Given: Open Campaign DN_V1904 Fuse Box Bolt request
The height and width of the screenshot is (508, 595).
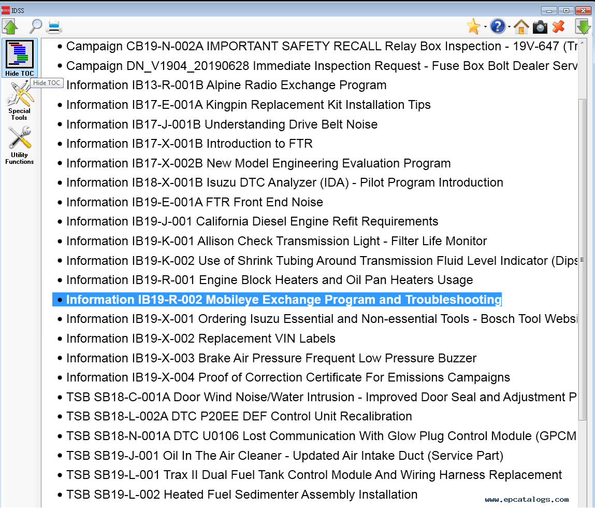Looking at the screenshot, I should tap(322, 66).
